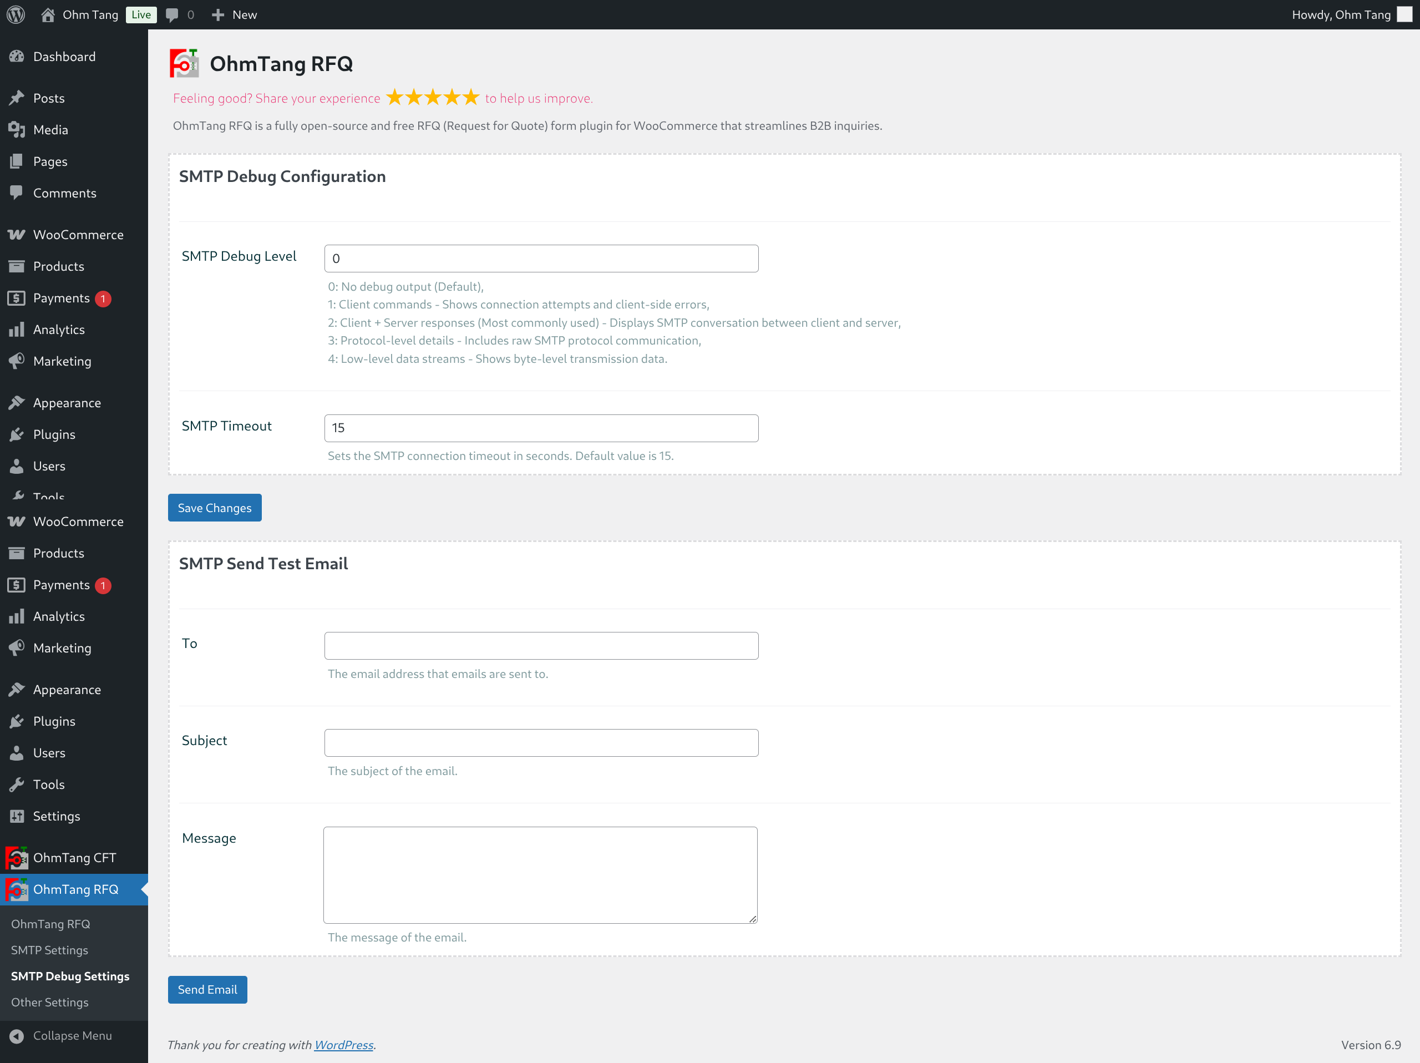Click the Appearance brush icon
The image size is (1420, 1063).
[x=17, y=402]
